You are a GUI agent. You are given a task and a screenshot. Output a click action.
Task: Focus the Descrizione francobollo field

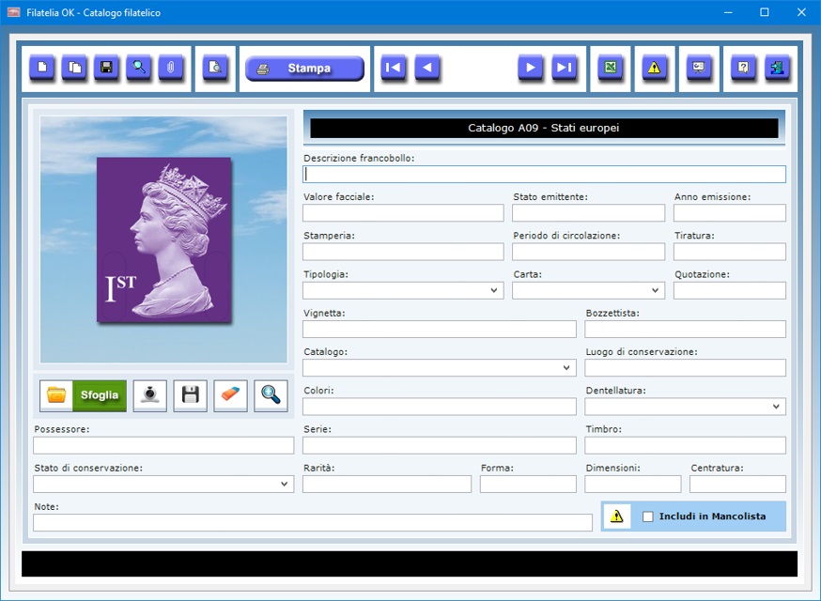[545, 175]
